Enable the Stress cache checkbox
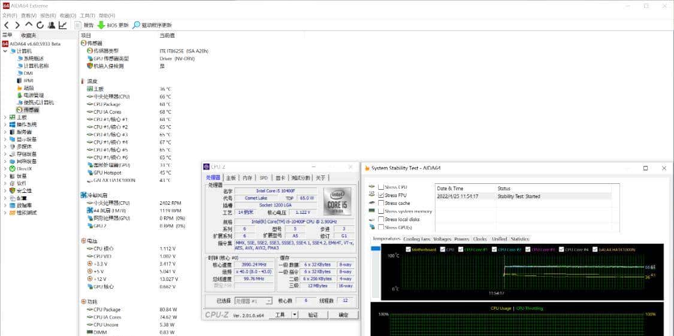Viewport: 674px width, 336px height. pyautogui.click(x=381, y=203)
